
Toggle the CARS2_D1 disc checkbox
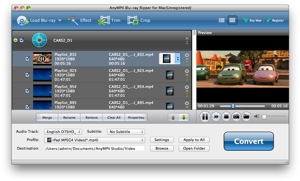coord(22,40)
